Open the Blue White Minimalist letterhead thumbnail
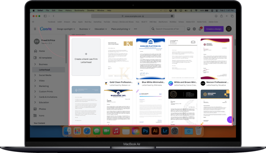 point(150,59)
